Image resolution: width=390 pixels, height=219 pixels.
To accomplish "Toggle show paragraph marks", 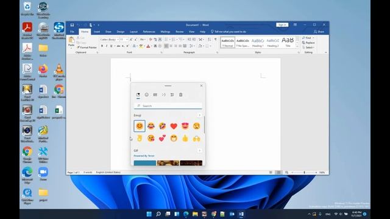I will coord(215,40).
